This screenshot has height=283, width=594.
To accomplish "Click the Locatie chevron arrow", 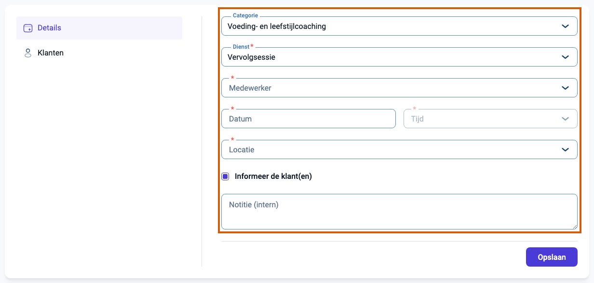I will [566, 149].
